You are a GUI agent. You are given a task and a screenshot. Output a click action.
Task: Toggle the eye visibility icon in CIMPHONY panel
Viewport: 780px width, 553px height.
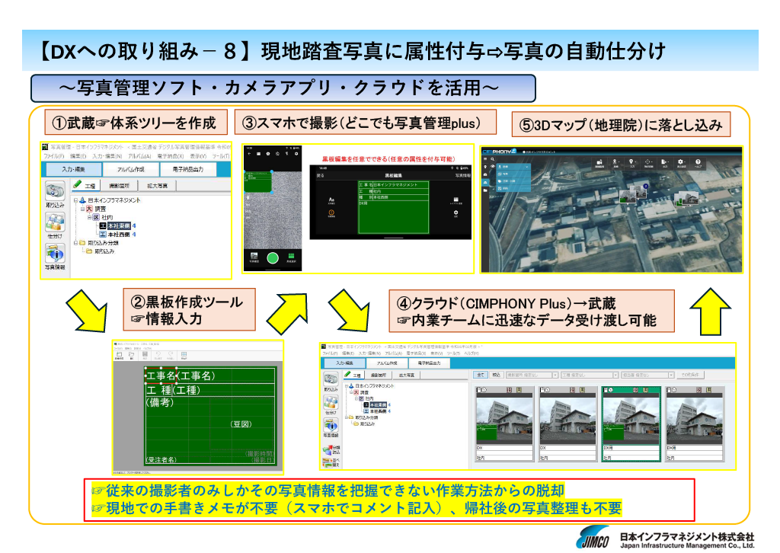click(492, 166)
